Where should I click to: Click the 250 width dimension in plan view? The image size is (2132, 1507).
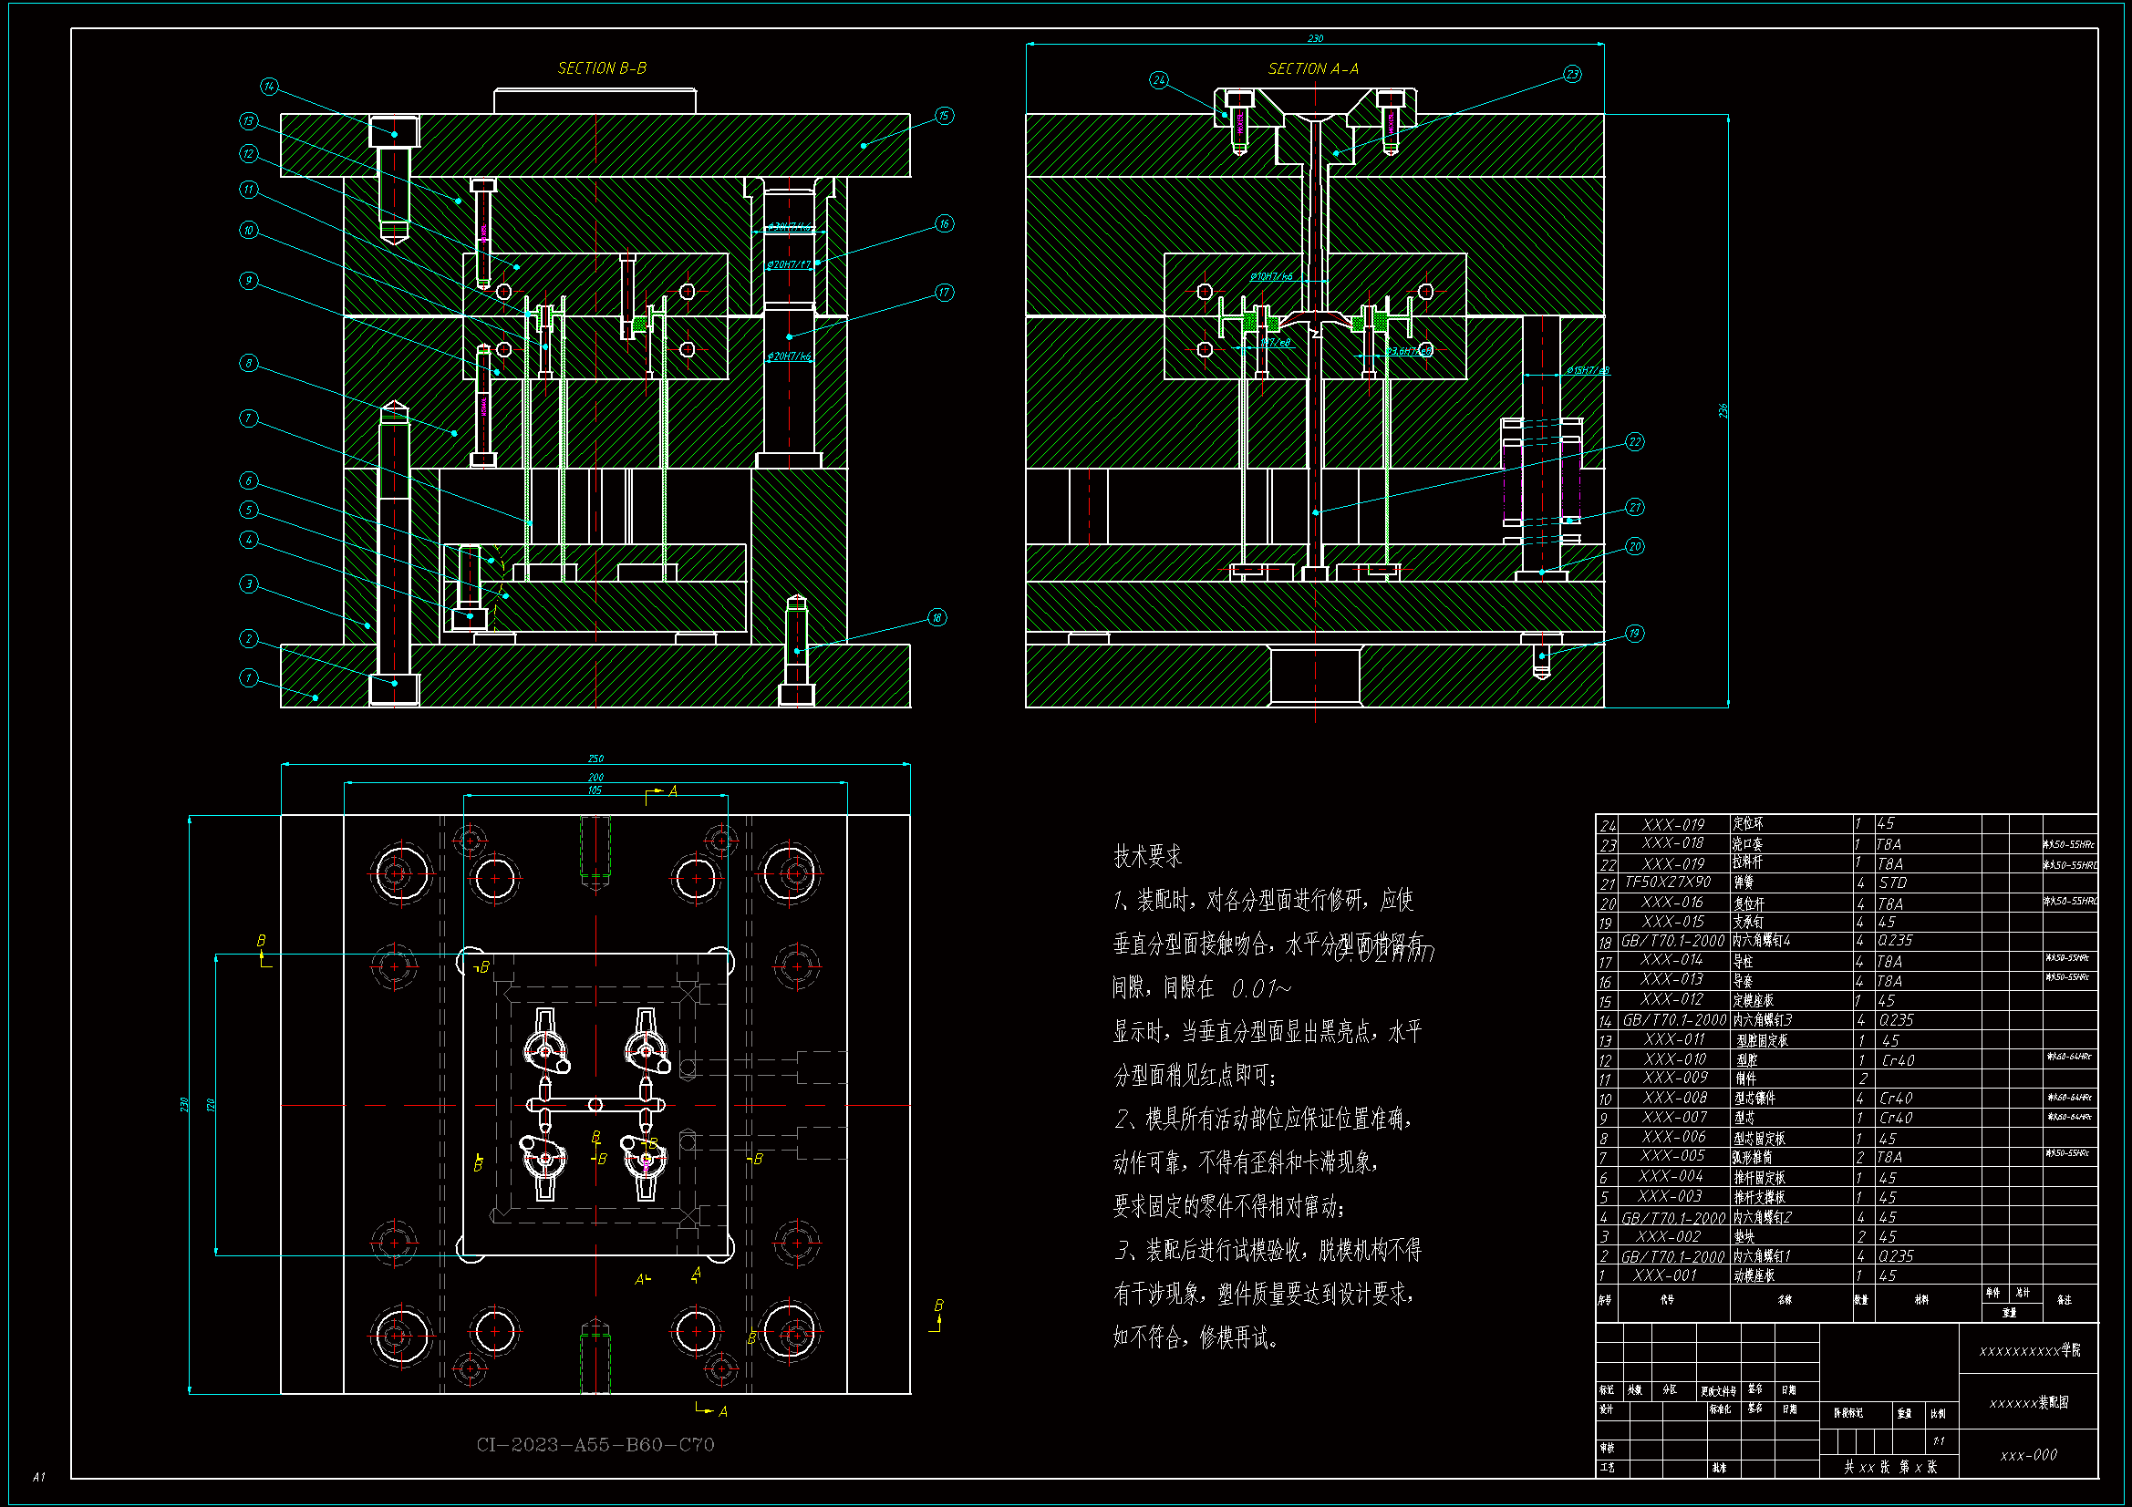(595, 759)
